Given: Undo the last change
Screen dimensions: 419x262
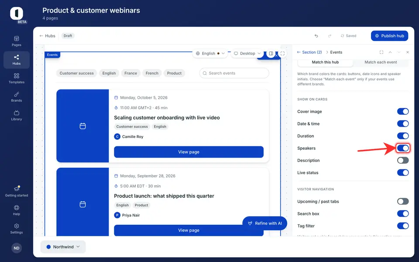Looking at the screenshot, I should pos(316,36).
